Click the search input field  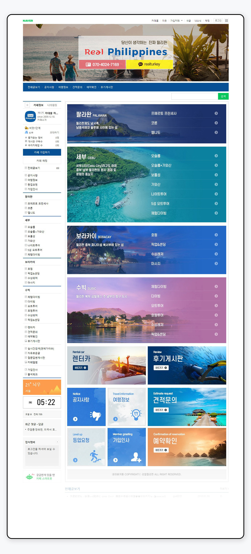tap(195, 96)
